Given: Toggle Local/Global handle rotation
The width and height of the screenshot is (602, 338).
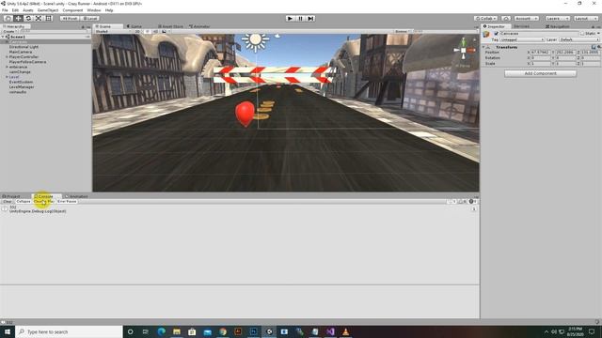Looking at the screenshot, I should (90, 19).
